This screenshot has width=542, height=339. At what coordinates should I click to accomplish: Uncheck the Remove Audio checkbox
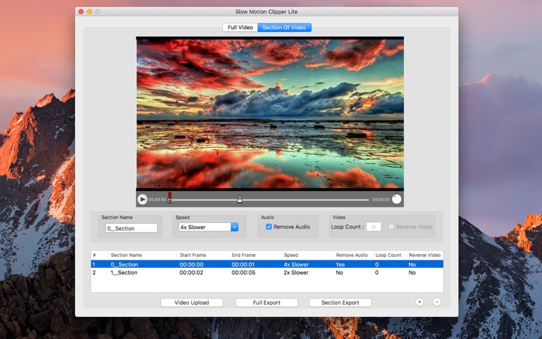tap(269, 227)
